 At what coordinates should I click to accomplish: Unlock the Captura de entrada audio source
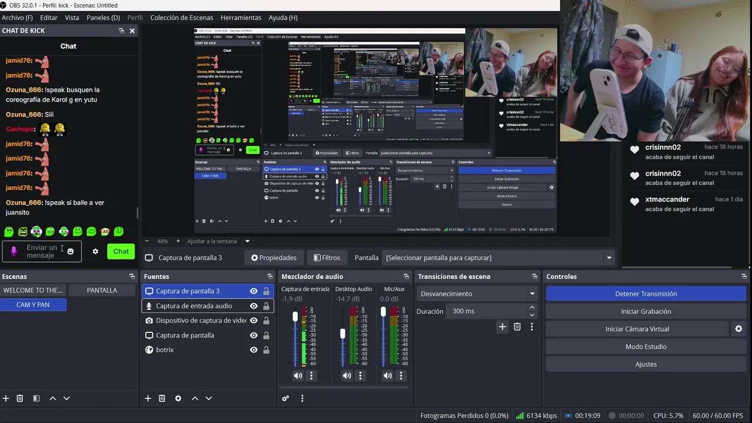click(x=266, y=305)
